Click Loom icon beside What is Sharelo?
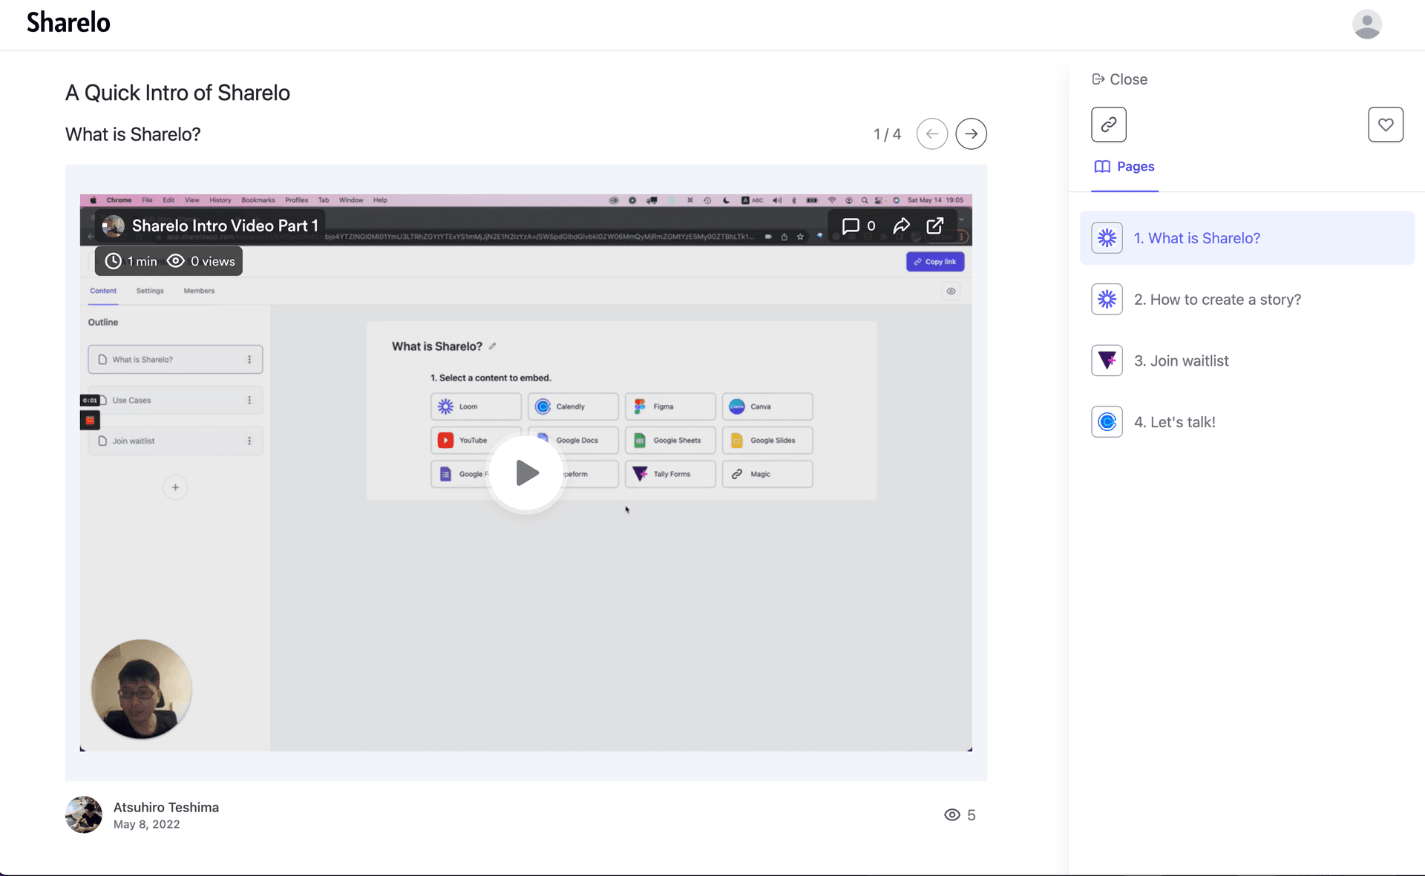Viewport: 1425px width, 876px height. tap(1107, 238)
